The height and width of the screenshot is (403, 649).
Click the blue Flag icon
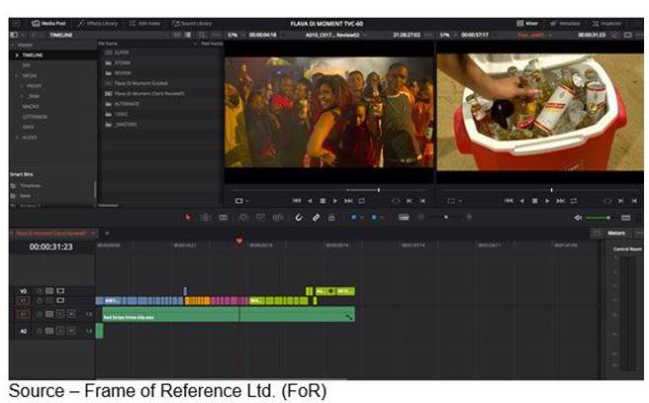(x=354, y=217)
